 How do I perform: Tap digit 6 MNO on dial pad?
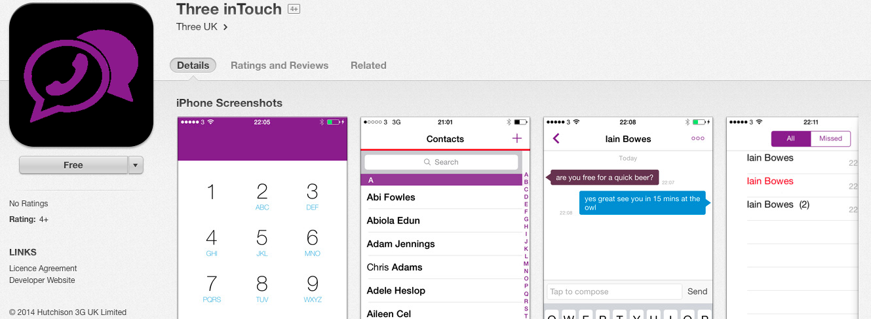coord(313,242)
